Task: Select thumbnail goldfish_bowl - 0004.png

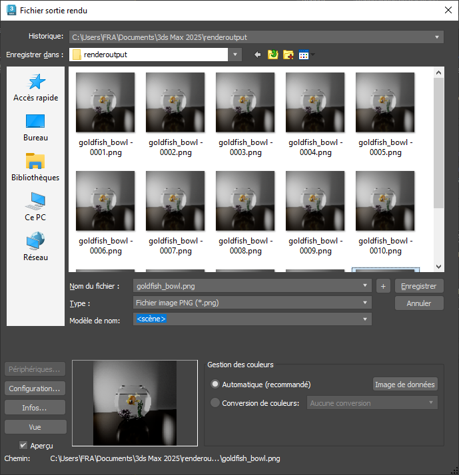Action: click(315, 102)
